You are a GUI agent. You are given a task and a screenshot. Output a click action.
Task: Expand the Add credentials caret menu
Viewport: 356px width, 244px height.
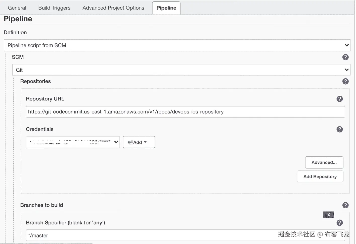[145, 142]
